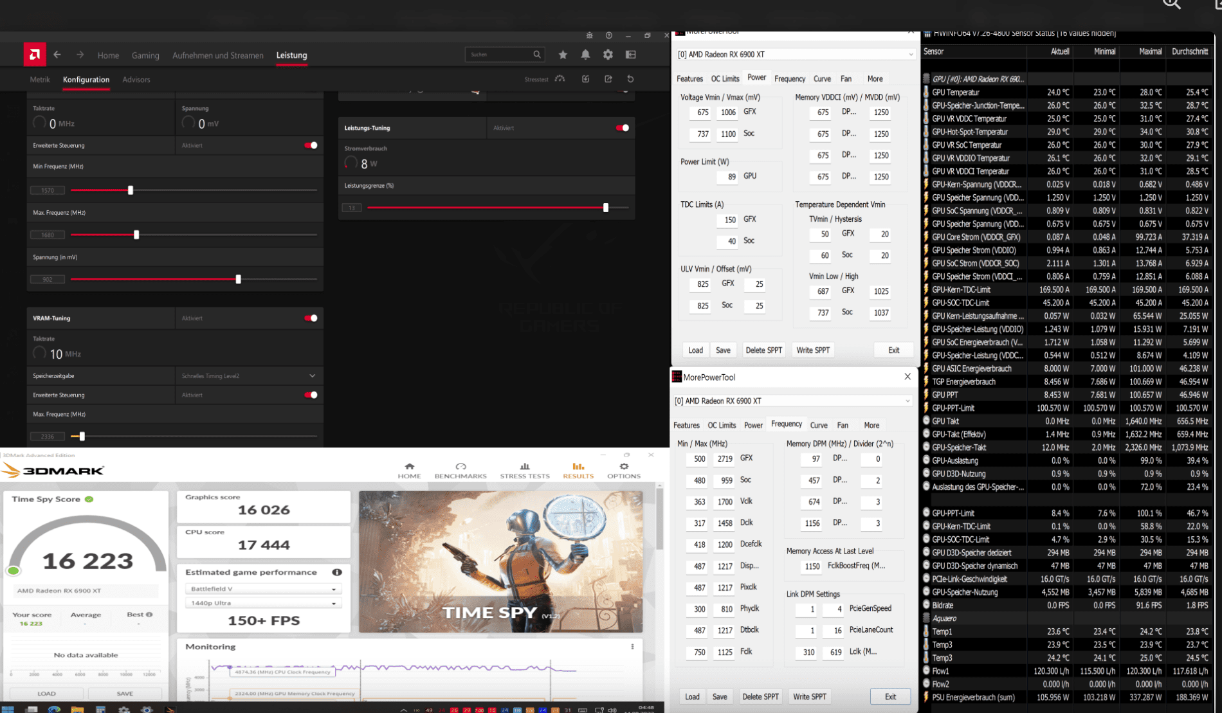
Task: Open favorites star icon in Radeon Software
Action: (563, 55)
